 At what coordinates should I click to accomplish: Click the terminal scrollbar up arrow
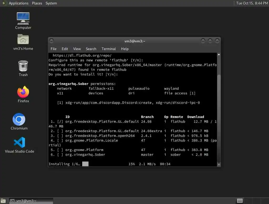click(219, 55)
